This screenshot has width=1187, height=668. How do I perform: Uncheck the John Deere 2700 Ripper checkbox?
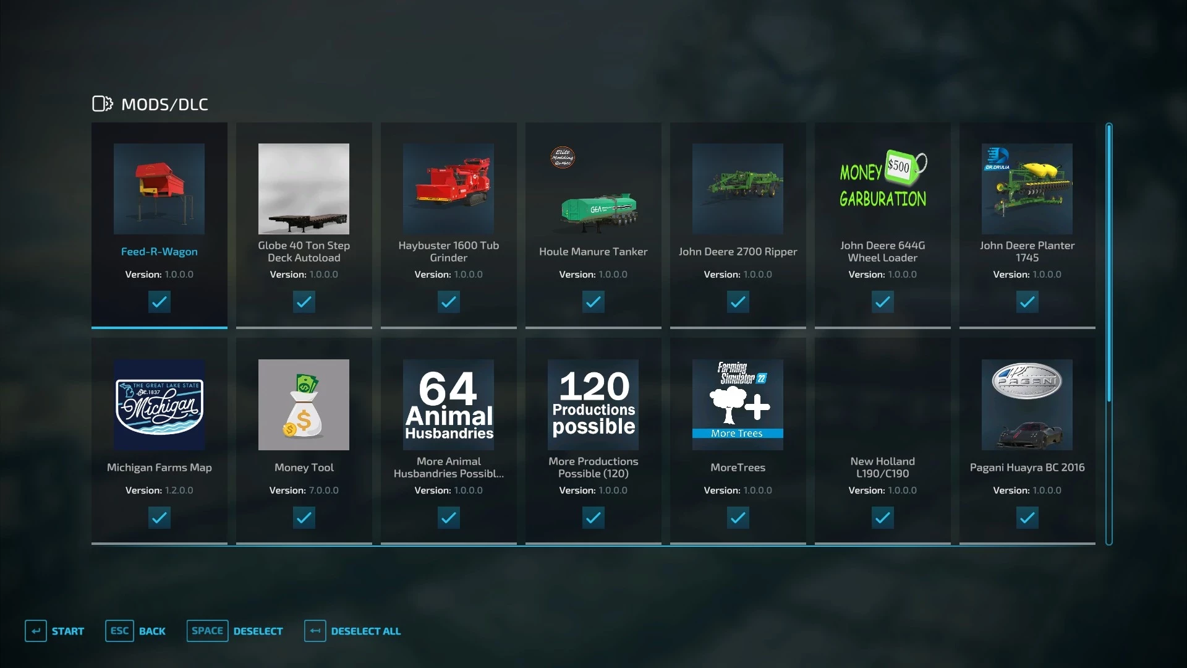[x=738, y=302]
